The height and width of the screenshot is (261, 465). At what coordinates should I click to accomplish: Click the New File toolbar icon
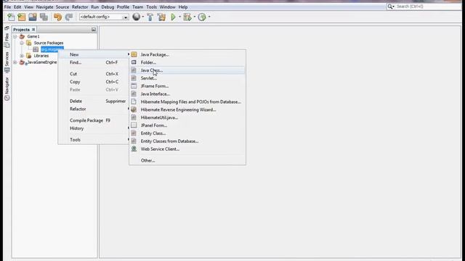[x=11, y=17]
